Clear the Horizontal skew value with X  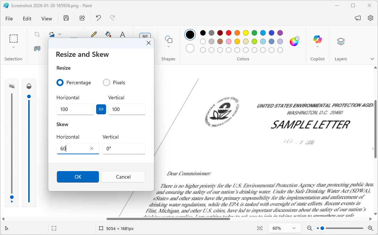click(91, 149)
